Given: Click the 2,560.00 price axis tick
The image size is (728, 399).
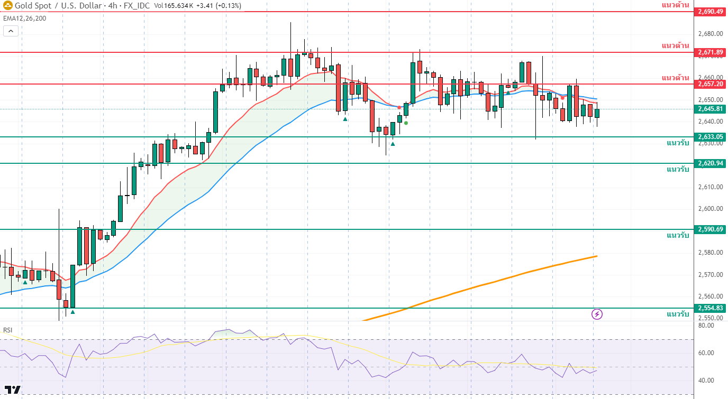Looking at the screenshot, I should pos(710,296).
